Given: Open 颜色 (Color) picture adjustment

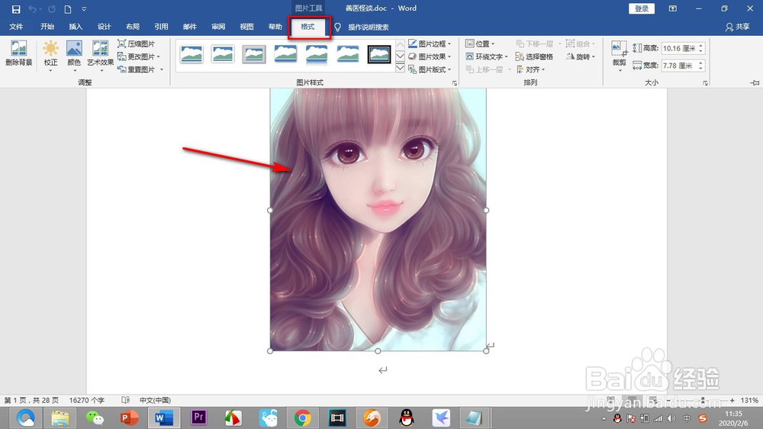Looking at the screenshot, I should 74,56.
